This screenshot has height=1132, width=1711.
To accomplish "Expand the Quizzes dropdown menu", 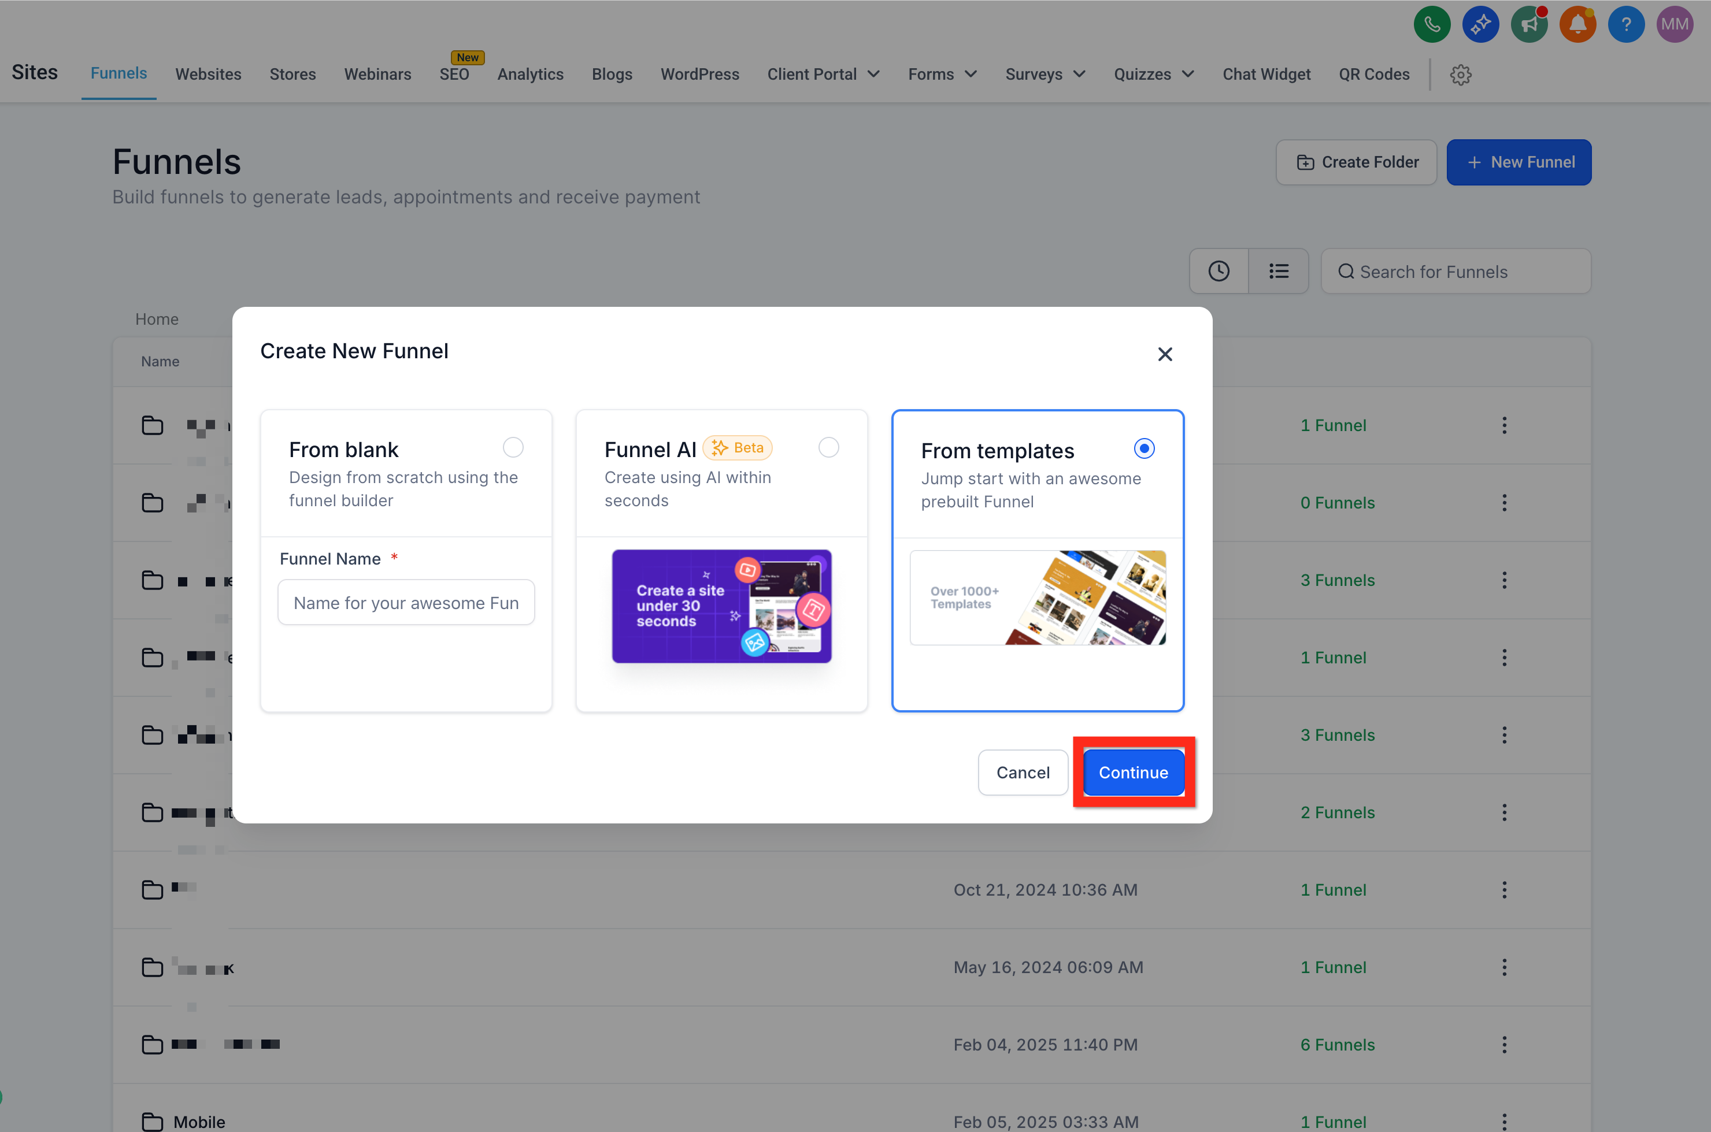I will coord(1153,75).
